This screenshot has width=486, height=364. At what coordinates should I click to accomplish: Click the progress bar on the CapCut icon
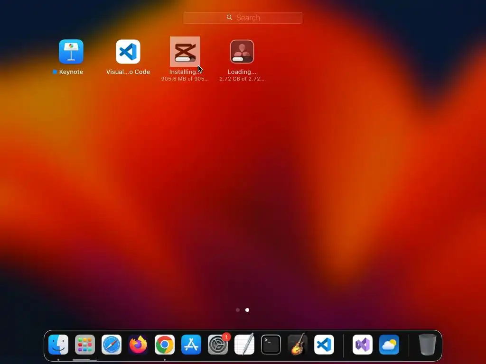(185, 59)
